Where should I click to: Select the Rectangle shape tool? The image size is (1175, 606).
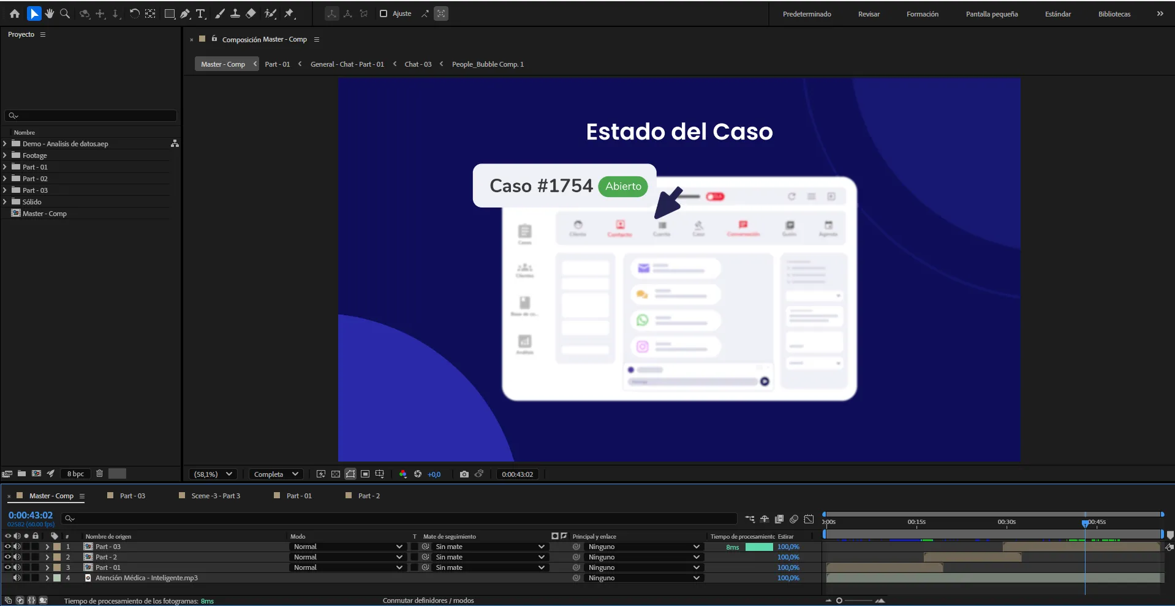tap(170, 13)
